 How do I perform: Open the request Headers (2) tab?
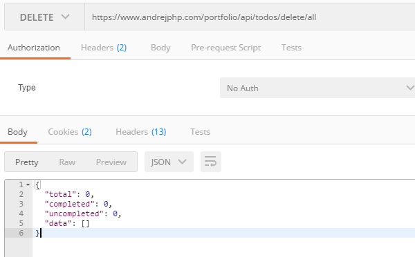click(x=104, y=48)
